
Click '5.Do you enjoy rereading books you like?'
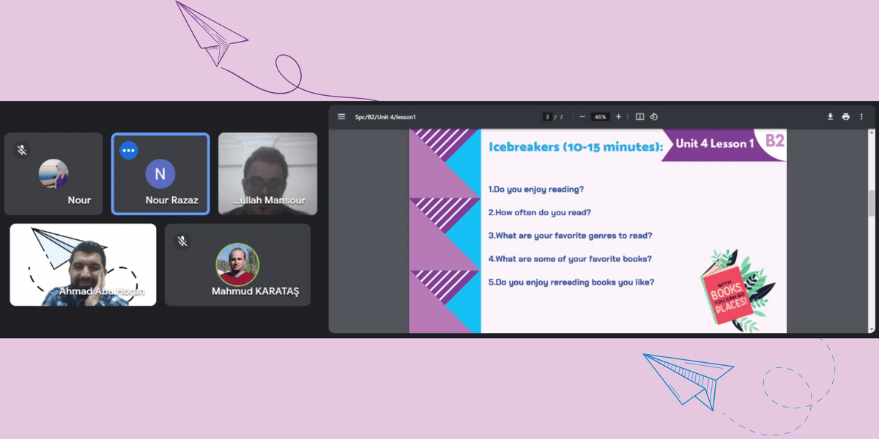[571, 282]
